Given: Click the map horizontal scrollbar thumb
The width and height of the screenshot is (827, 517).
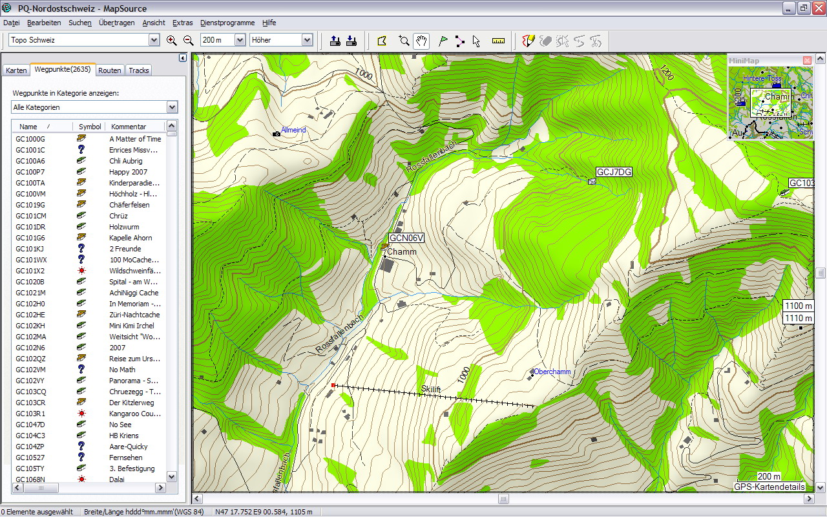Looking at the screenshot, I should tap(503, 499).
